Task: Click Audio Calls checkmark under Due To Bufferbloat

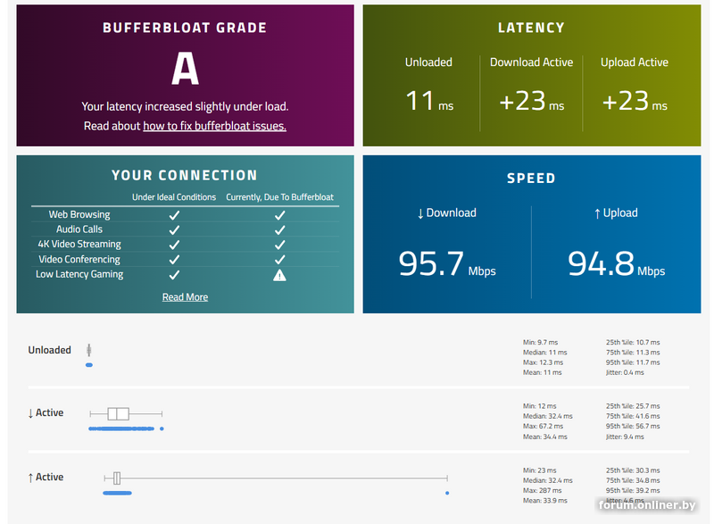Action: tap(279, 230)
